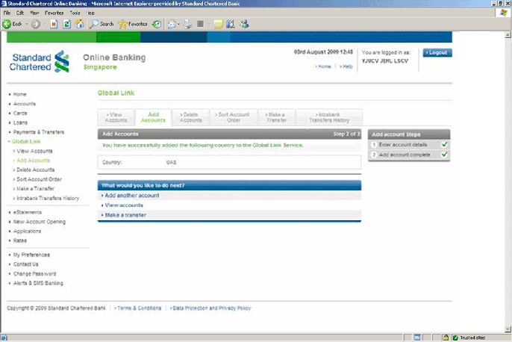Switch to the View Accounts tab
The width and height of the screenshot is (512, 342).
click(x=116, y=117)
